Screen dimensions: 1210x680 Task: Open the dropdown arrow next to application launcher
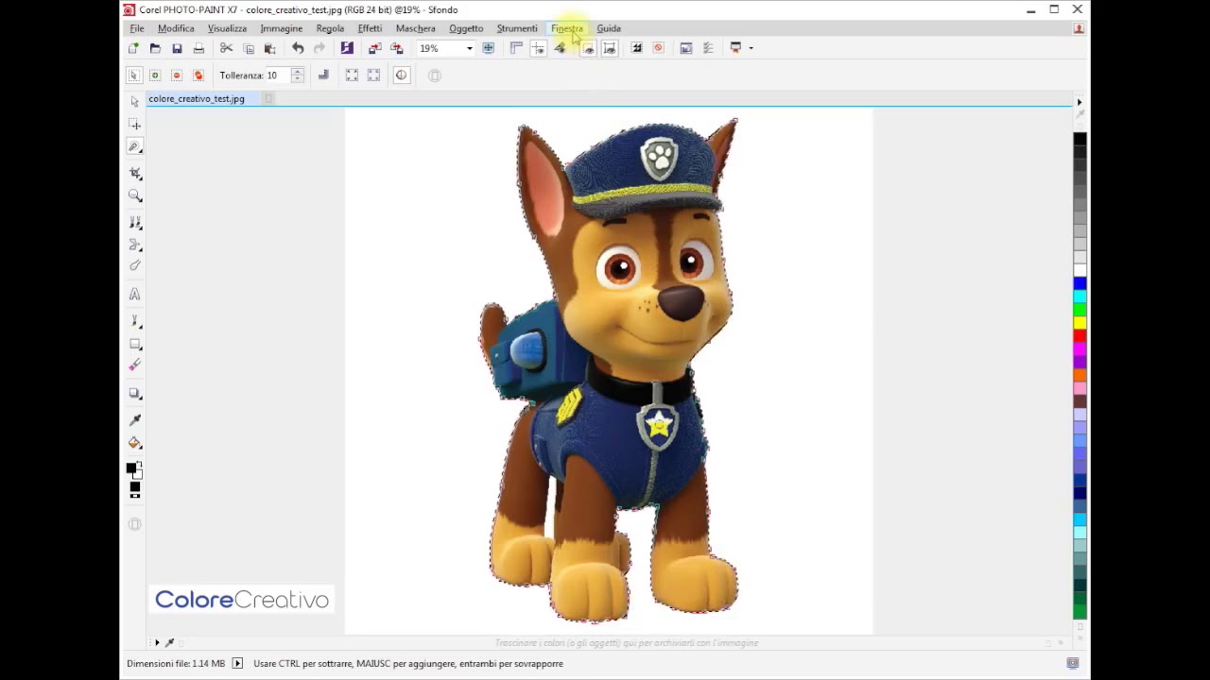click(751, 48)
